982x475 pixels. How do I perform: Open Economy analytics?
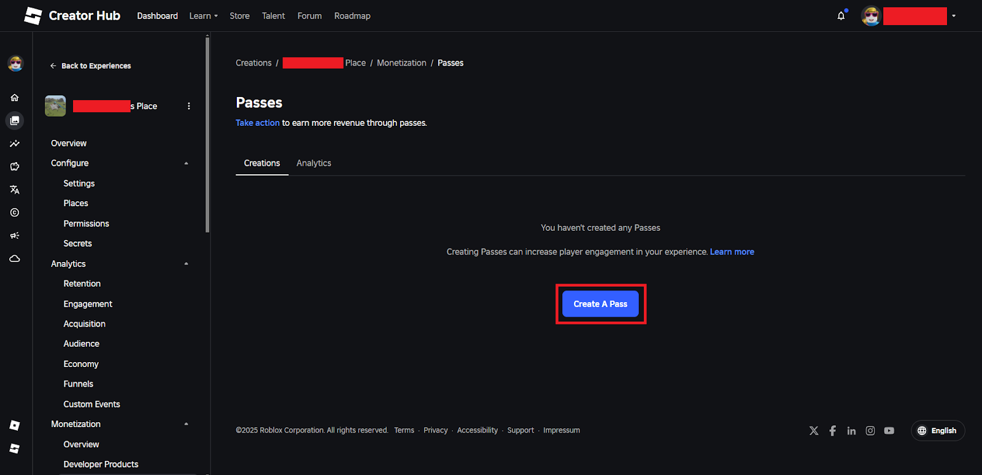click(81, 364)
